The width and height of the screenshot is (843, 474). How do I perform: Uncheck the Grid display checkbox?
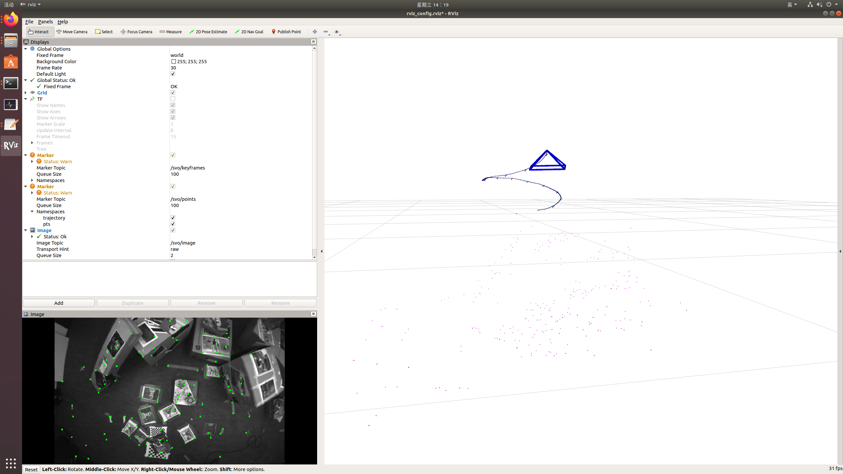[173, 93]
